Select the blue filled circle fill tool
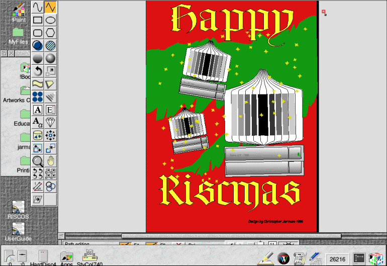Image resolution: width=387 pixels, height=266 pixels. [38, 46]
